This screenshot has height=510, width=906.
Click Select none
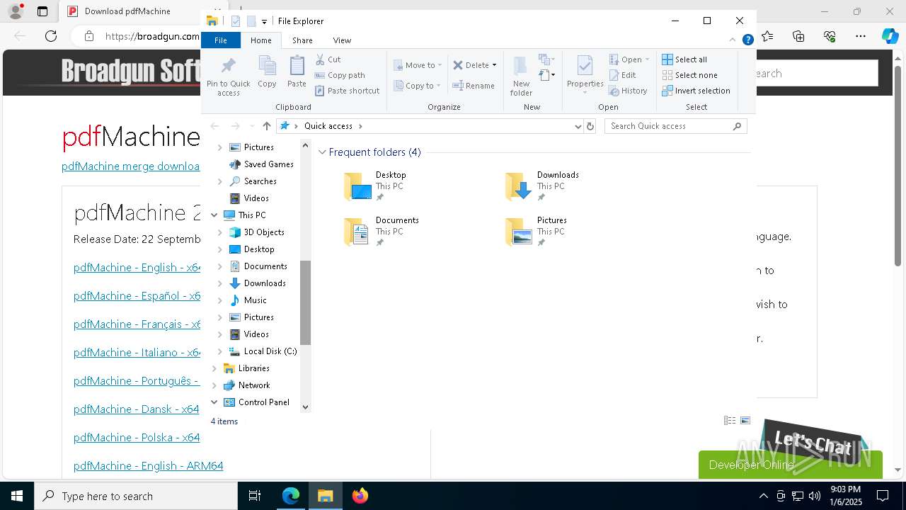[x=689, y=75]
